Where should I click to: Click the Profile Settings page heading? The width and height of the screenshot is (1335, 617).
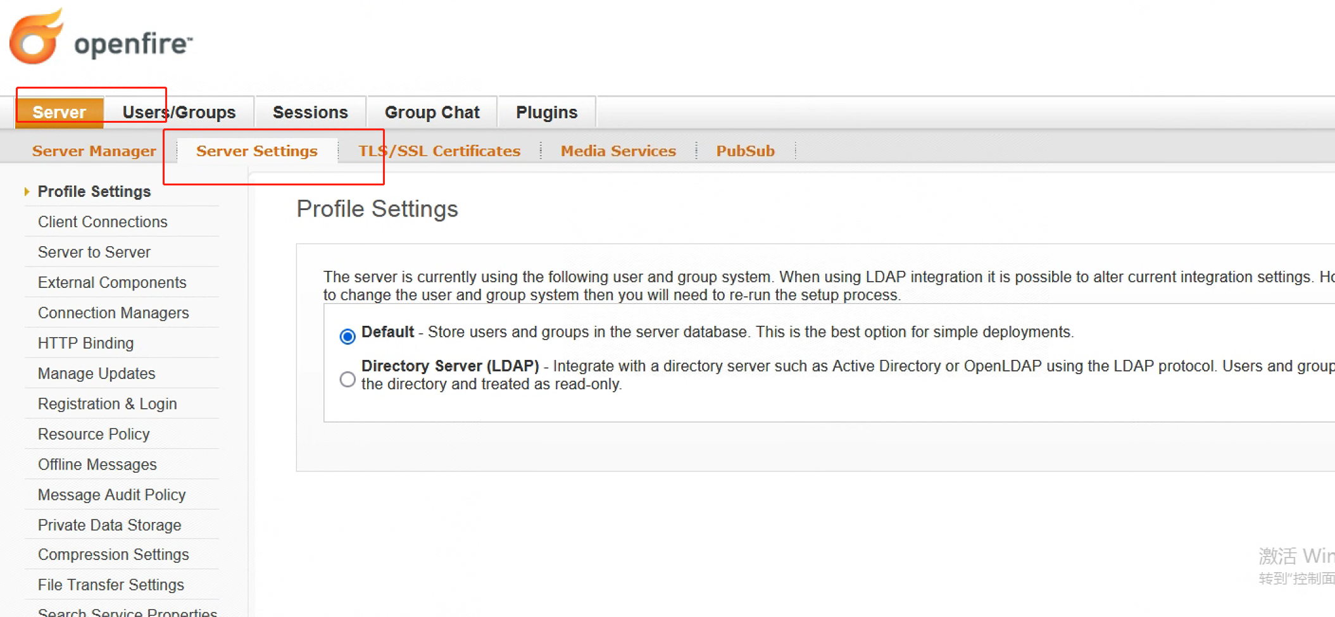coord(377,209)
